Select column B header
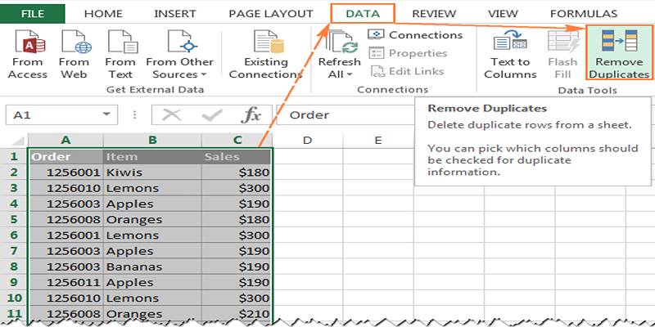This screenshot has height=327, width=655. tap(152, 140)
